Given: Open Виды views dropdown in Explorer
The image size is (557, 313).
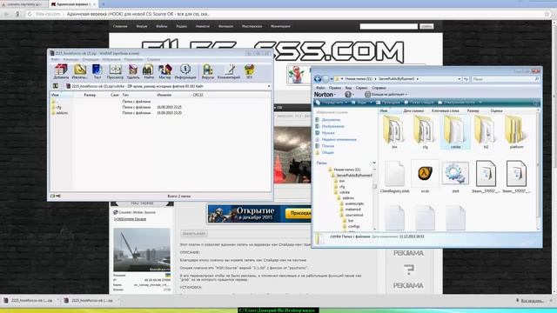Looking at the screenshot, I should pos(362,103).
